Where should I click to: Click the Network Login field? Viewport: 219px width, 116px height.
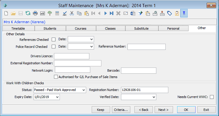73,70
